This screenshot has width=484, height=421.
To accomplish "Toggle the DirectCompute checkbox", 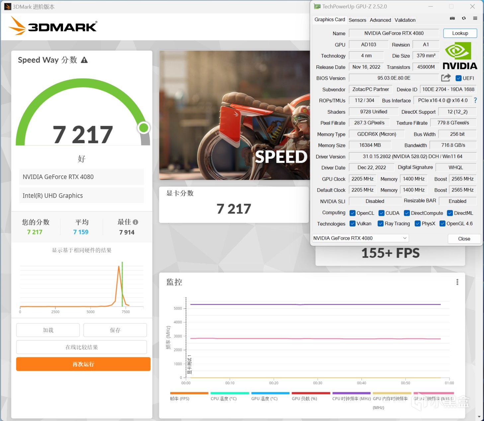I will [x=407, y=213].
